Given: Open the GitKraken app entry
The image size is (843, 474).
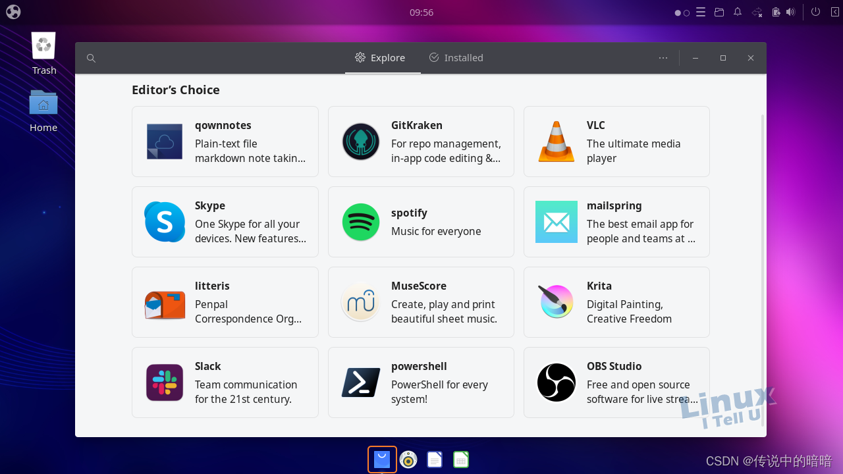Looking at the screenshot, I should click(x=421, y=142).
